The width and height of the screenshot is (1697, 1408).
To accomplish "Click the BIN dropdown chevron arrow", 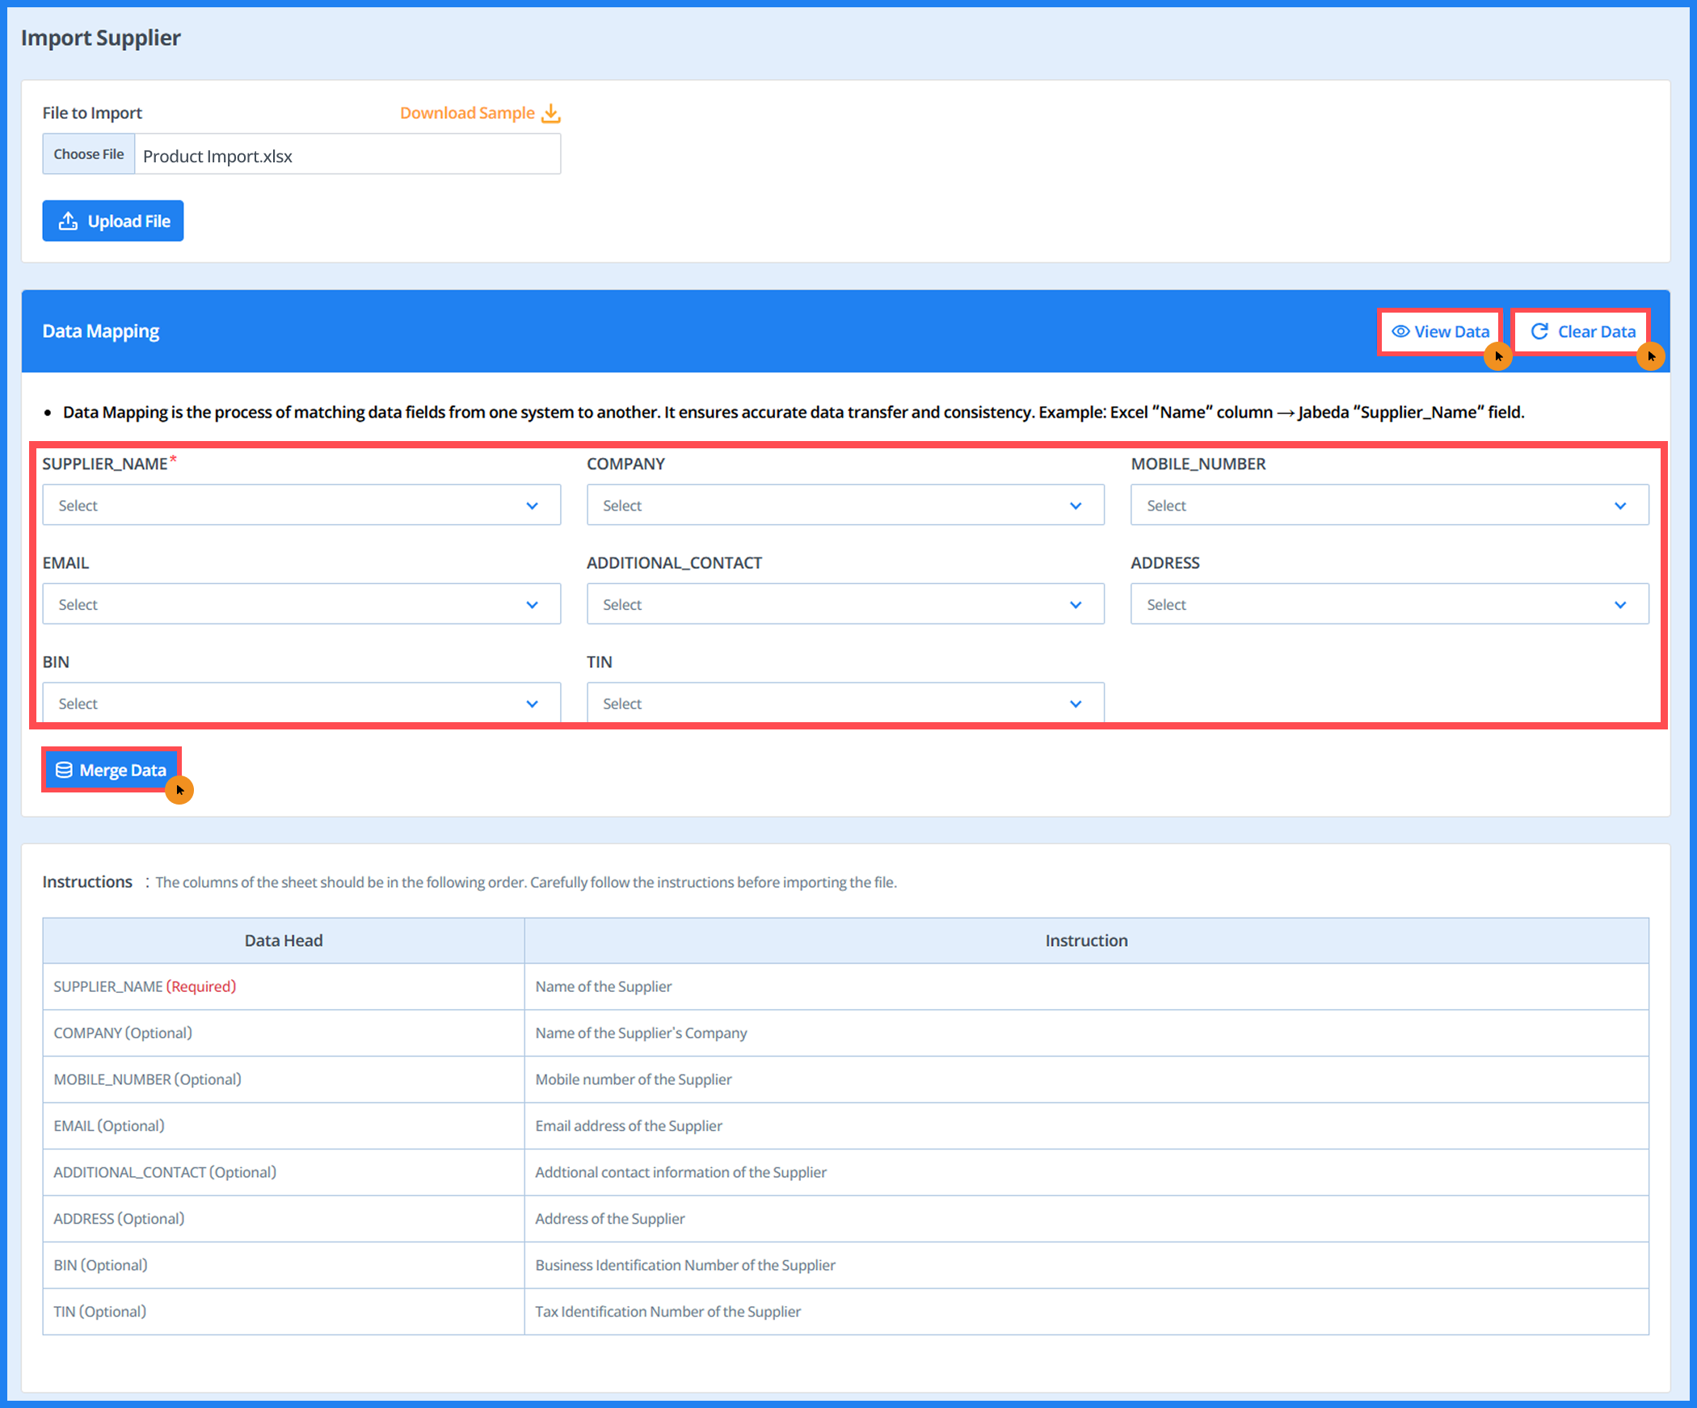I will [x=532, y=704].
